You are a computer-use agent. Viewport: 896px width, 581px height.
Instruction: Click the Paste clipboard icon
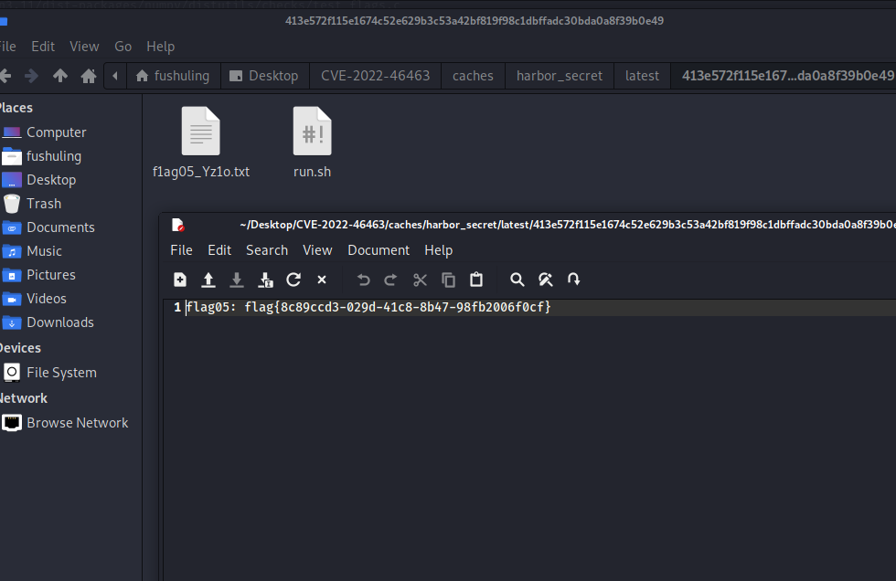tap(476, 280)
